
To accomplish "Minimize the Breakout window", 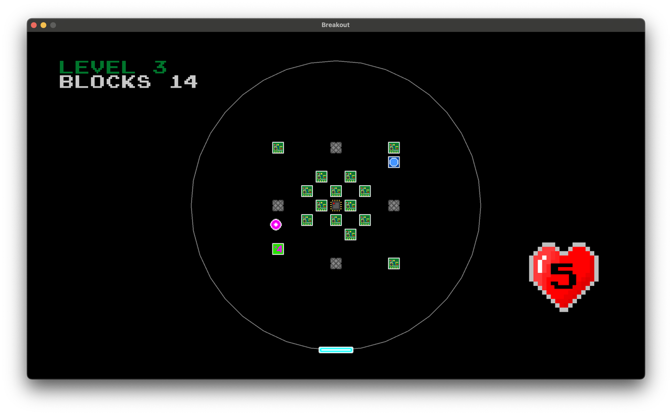I will tap(44, 25).
